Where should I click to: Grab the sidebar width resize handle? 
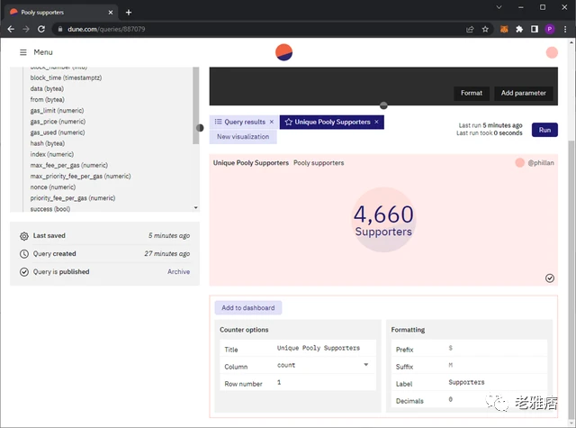[200, 128]
